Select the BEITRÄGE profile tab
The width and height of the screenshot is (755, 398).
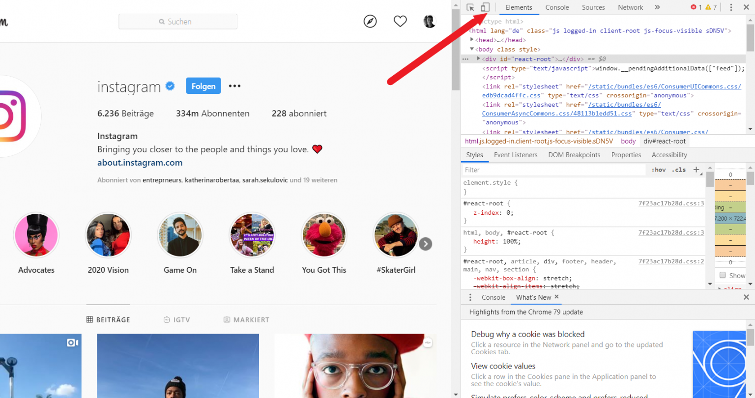(108, 319)
